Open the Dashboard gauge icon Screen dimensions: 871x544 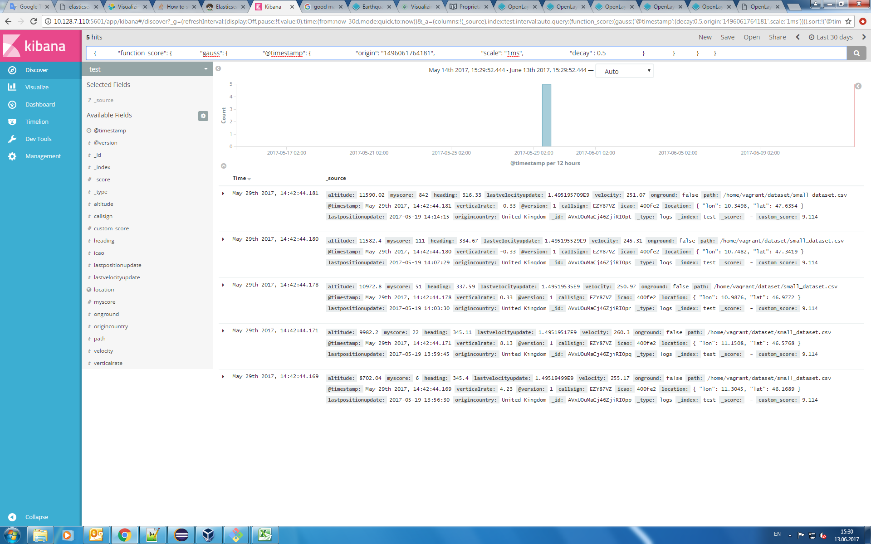tap(12, 104)
